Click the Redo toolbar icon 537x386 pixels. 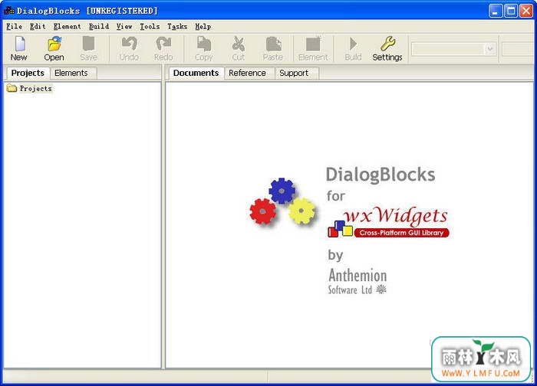click(163, 48)
